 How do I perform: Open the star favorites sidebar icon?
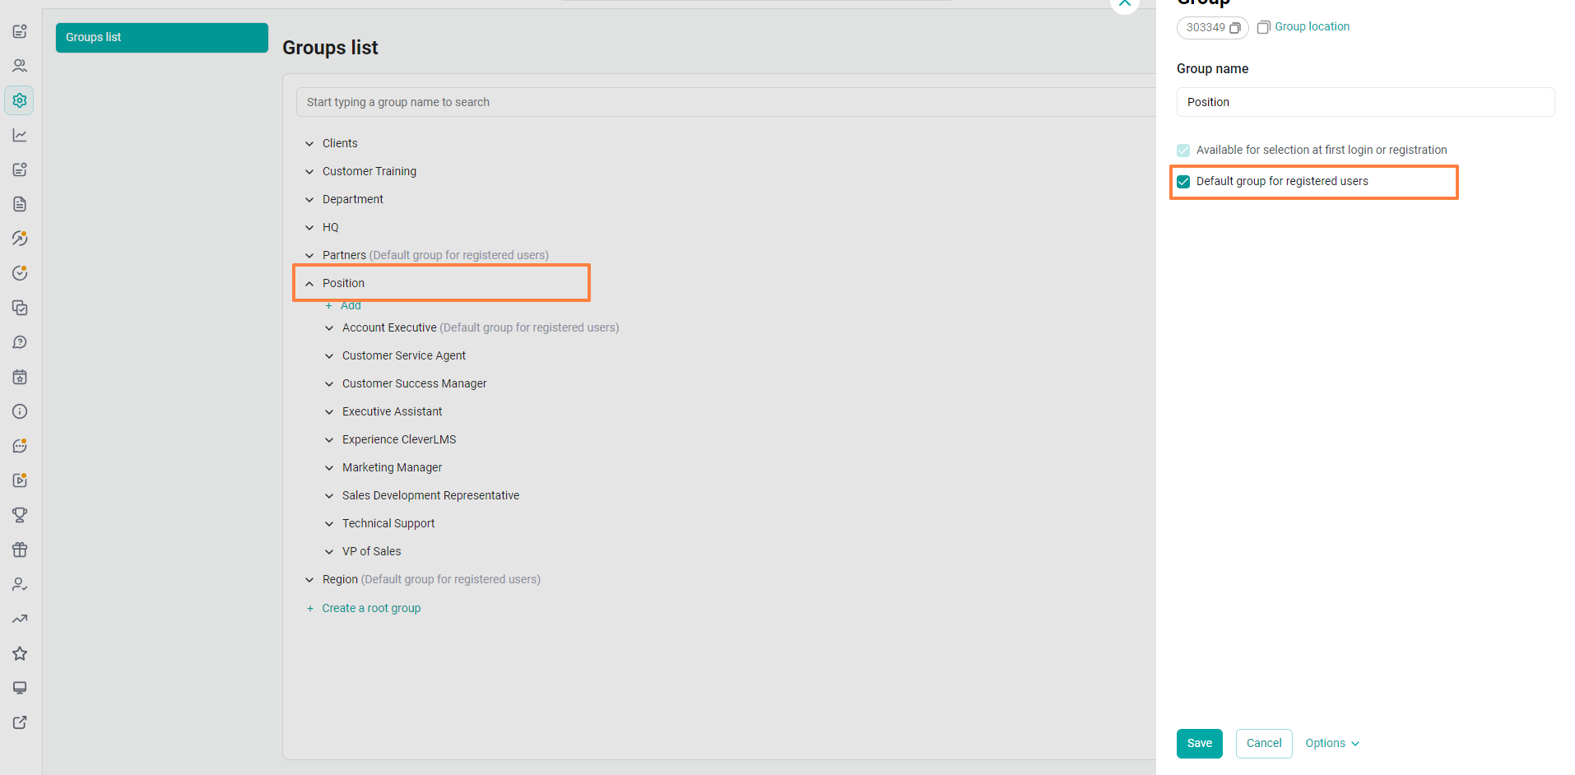coord(20,653)
